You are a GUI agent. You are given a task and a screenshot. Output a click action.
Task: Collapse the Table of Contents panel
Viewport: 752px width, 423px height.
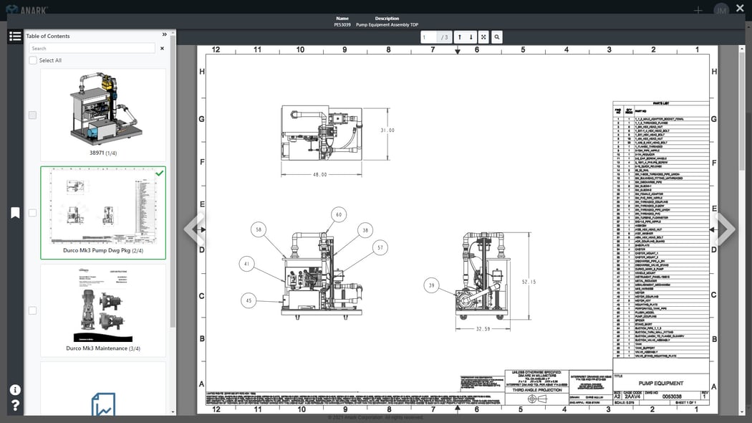[165, 34]
